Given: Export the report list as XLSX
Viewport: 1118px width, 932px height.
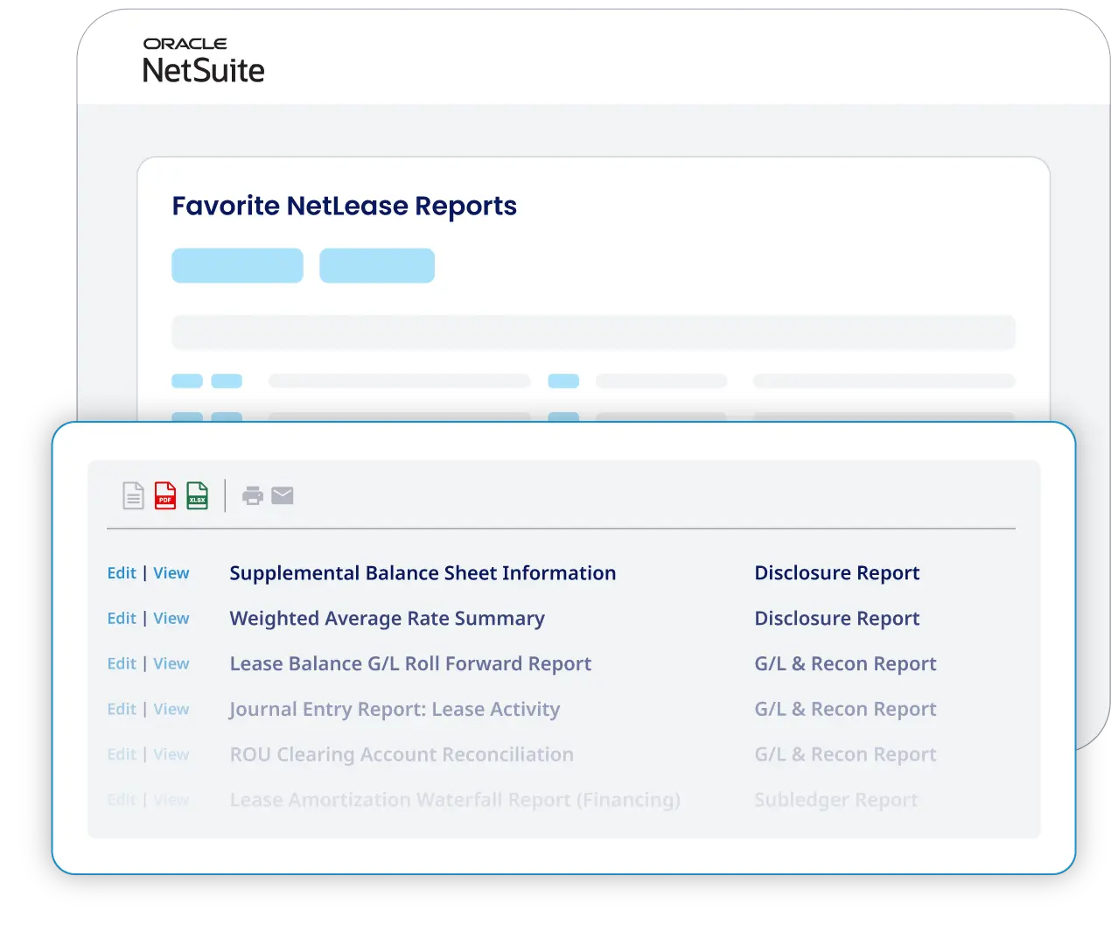Looking at the screenshot, I should click(x=198, y=495).
